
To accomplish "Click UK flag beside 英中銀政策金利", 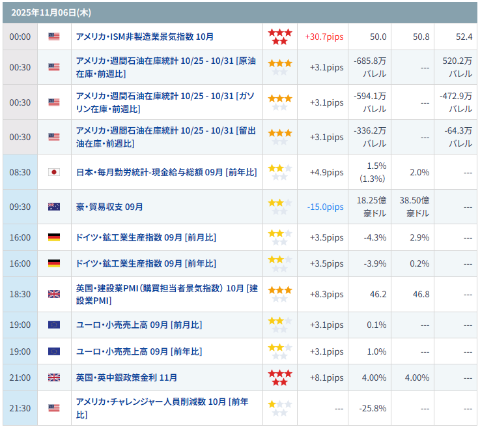I will (54, 377).
